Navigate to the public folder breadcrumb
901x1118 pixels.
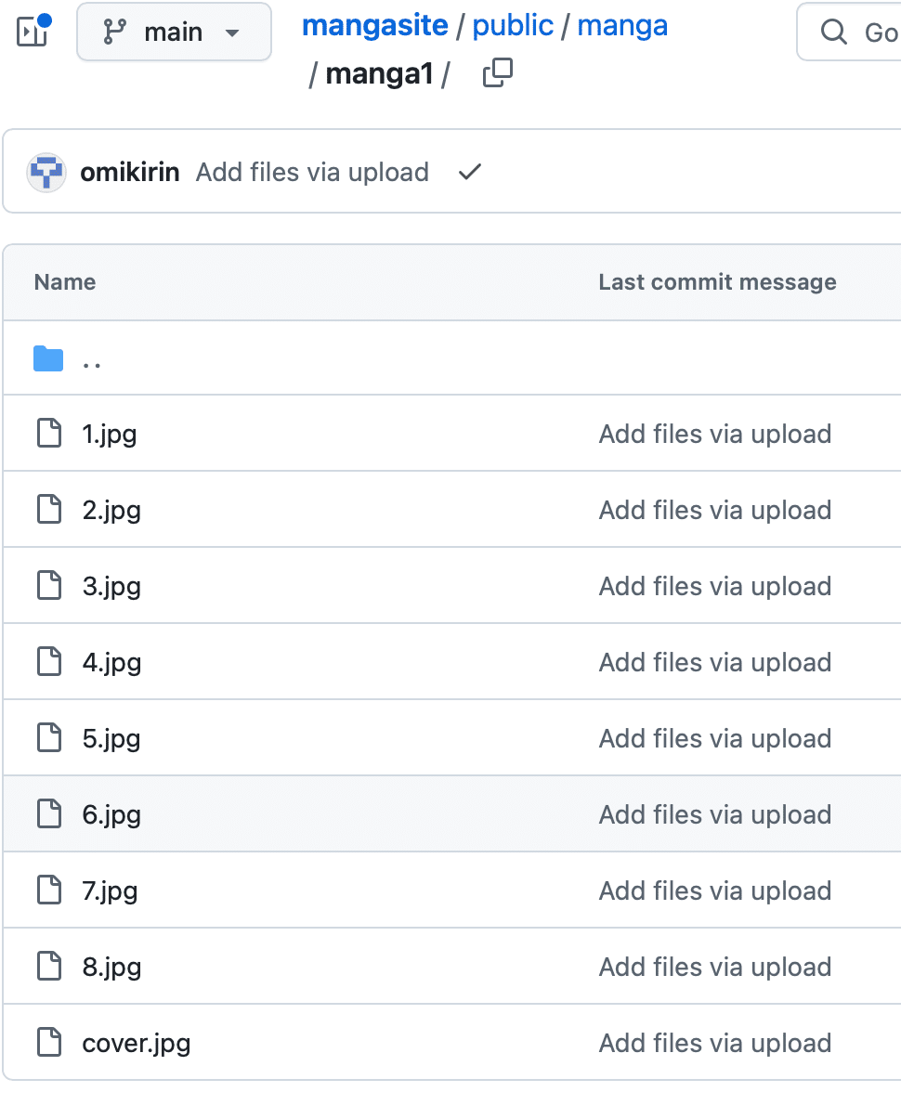click(x=513, y=25)
